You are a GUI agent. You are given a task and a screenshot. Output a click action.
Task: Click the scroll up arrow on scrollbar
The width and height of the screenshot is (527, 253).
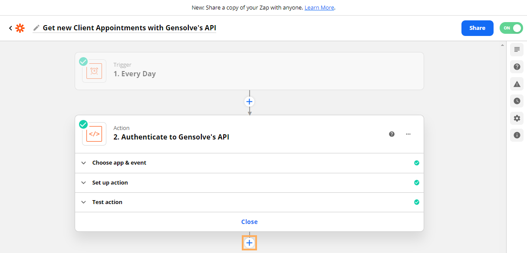coord(503,45)
